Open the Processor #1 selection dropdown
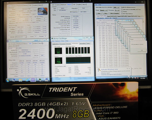The height and width of the screenshot is (120, 152). (x=21, y=37)
